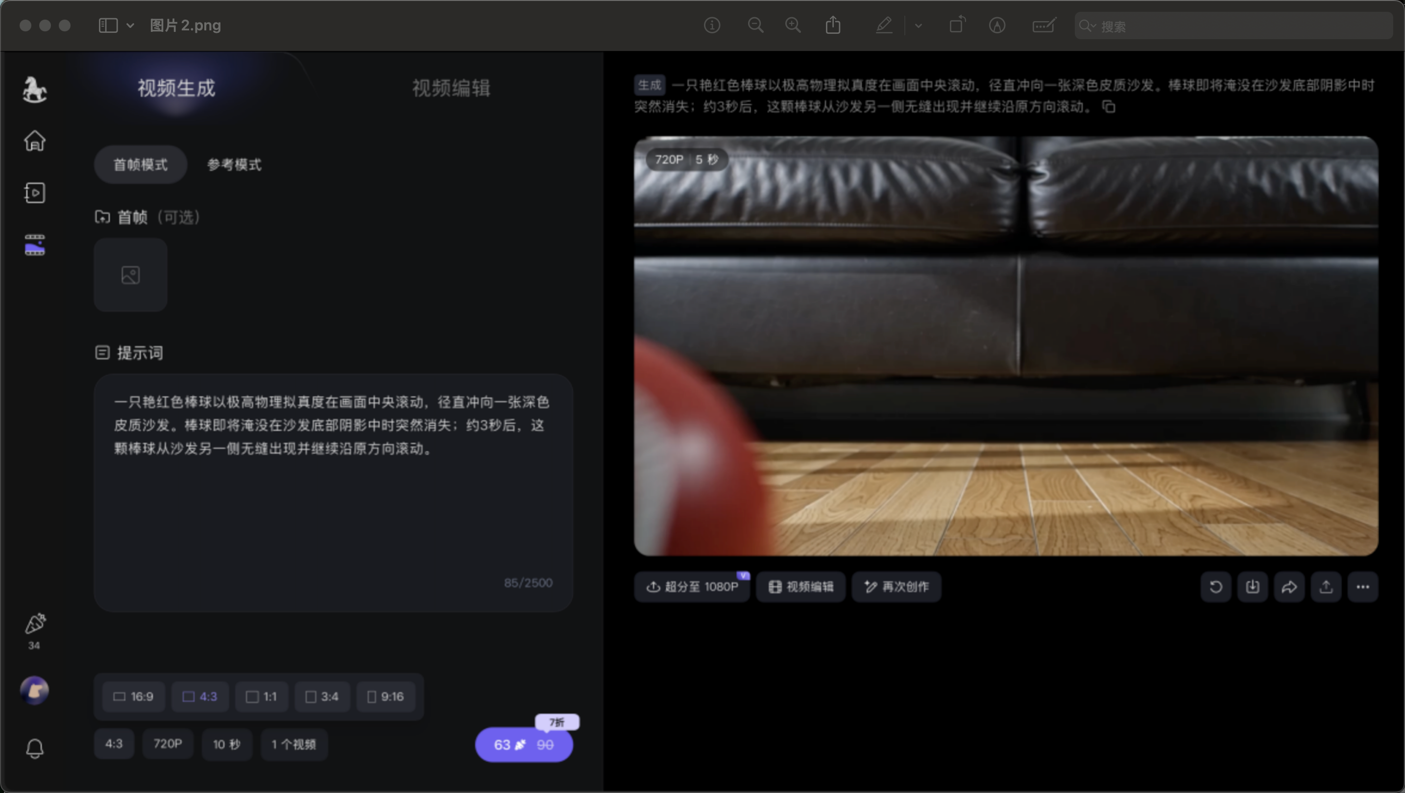Click the Preview markup pen icon
The image size is (1405, 793).
click(884, 25)
